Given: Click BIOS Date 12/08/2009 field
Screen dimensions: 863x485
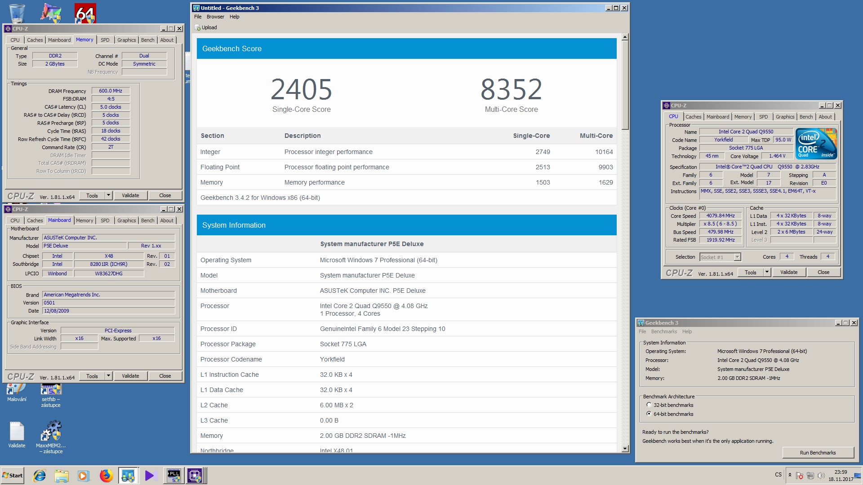Looking at the screenshot, I should [108, 311].
